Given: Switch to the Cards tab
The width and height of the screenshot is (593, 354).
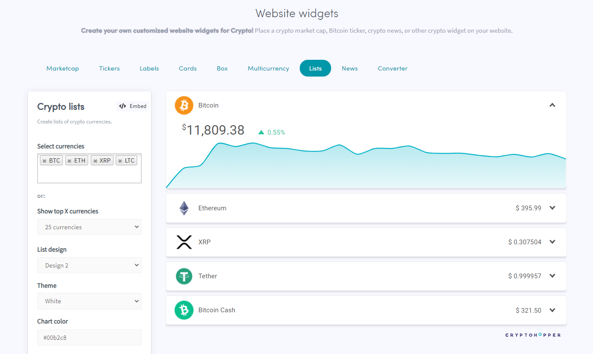Looking at the screenshot, I should (x=188, y=68).
